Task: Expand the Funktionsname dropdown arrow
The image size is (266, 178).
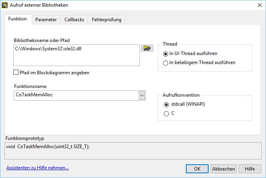Action: (x=142, y=95)
